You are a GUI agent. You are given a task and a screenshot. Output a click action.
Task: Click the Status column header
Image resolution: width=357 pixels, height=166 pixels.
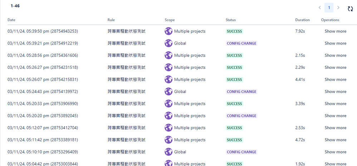[231, 20]
